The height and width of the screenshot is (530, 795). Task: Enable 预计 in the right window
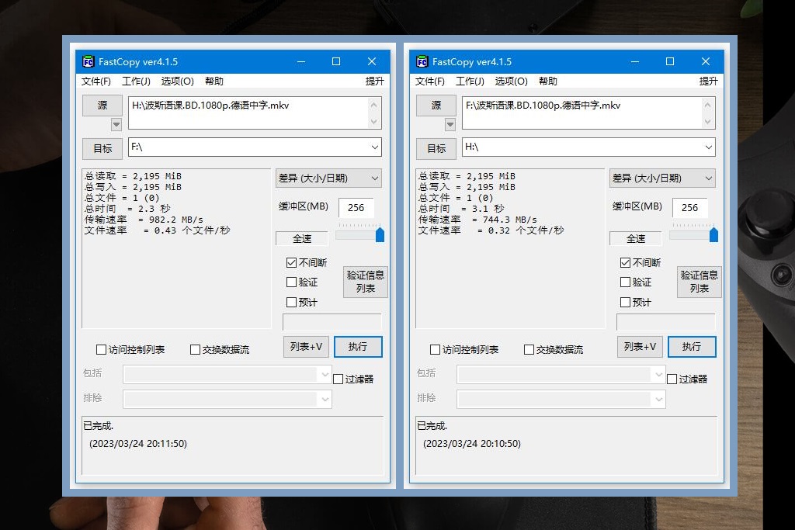[x=625, y=301]
